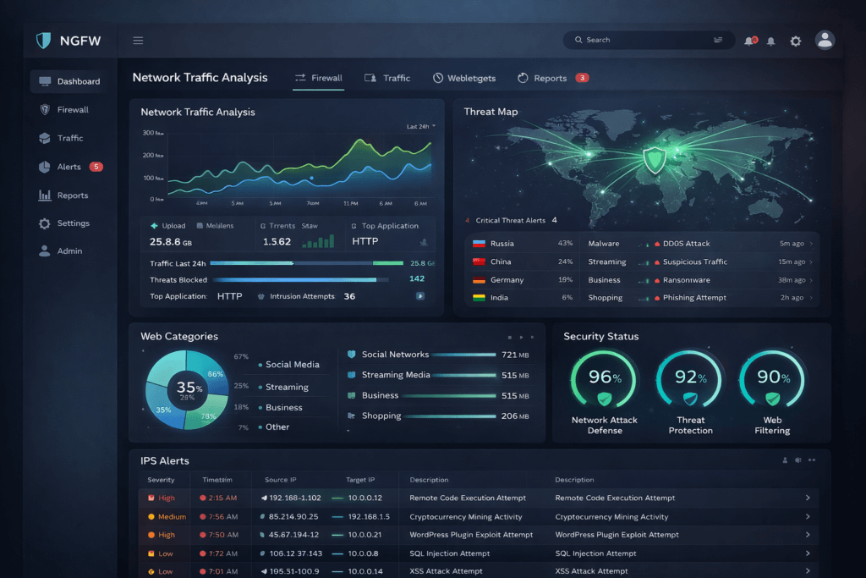
Task: Click the search filter sliders icon
Action: [x=718, y=40]
